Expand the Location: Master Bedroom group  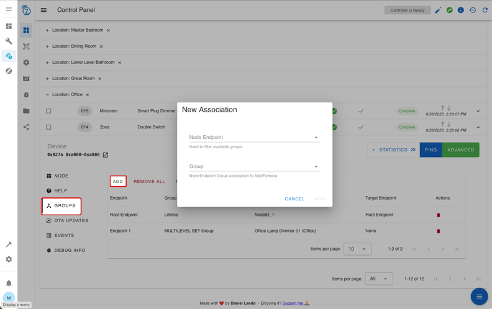click(x=47, y=30)
